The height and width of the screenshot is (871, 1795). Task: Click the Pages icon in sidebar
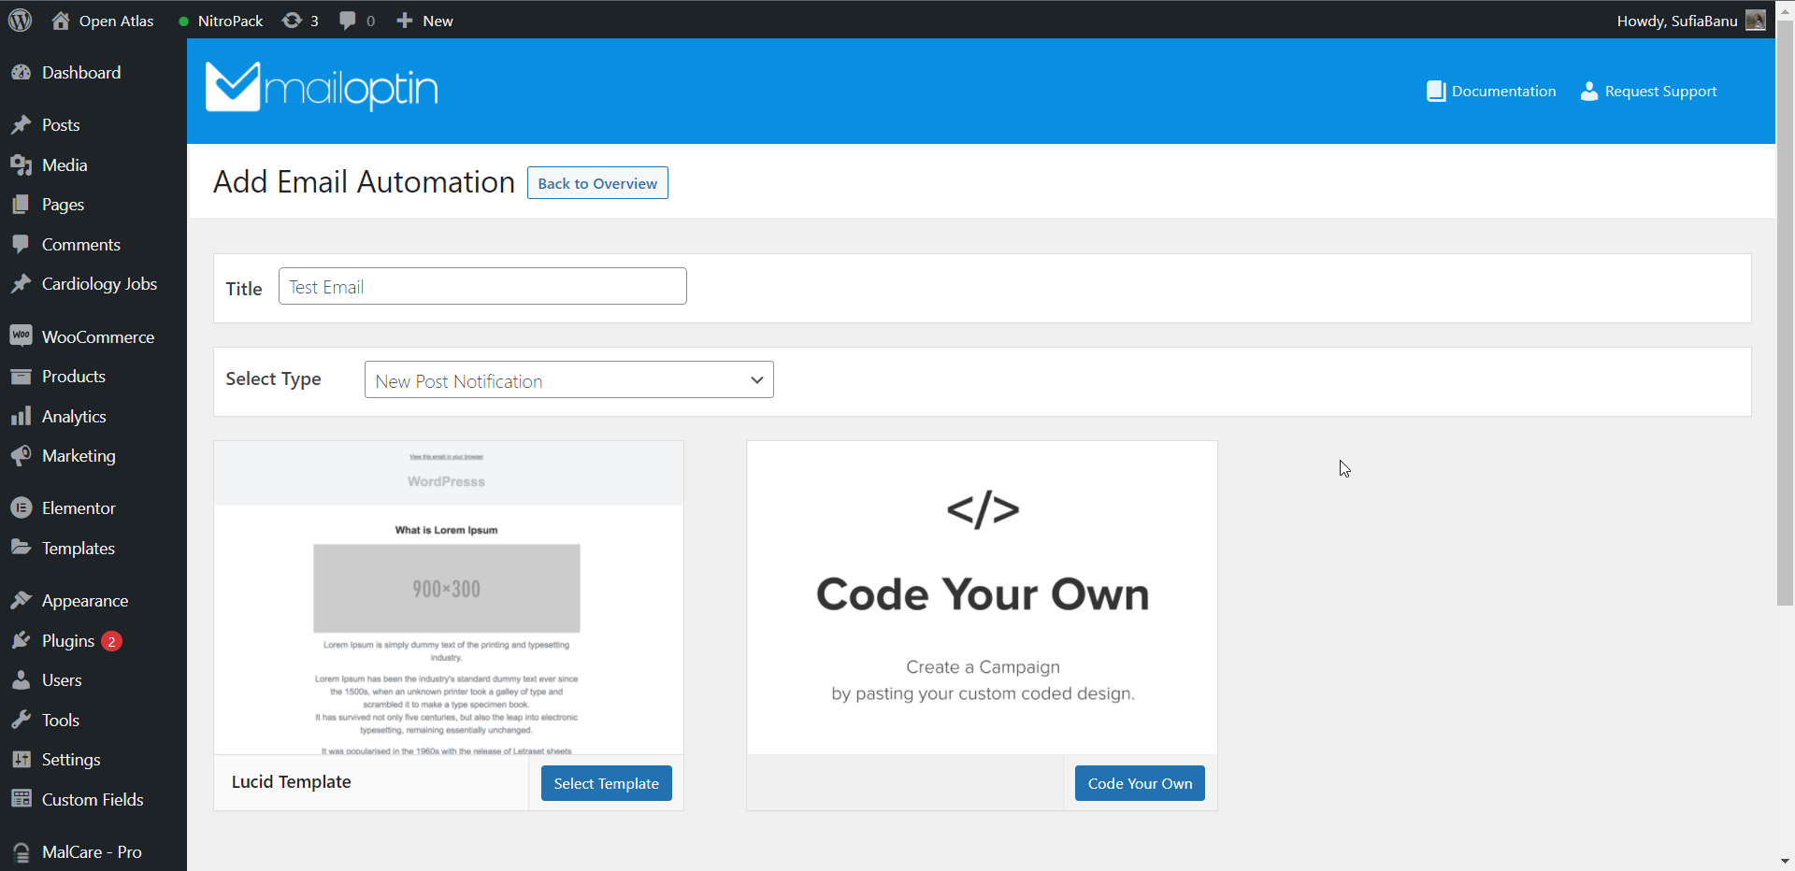tap(21, 205)
